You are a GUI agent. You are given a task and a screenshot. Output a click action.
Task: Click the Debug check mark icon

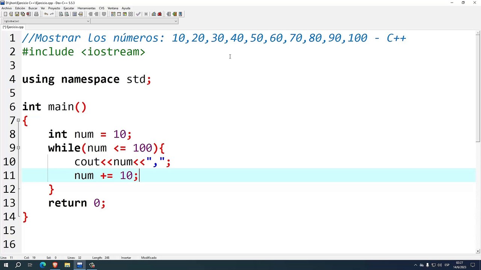tap(138, 14)
